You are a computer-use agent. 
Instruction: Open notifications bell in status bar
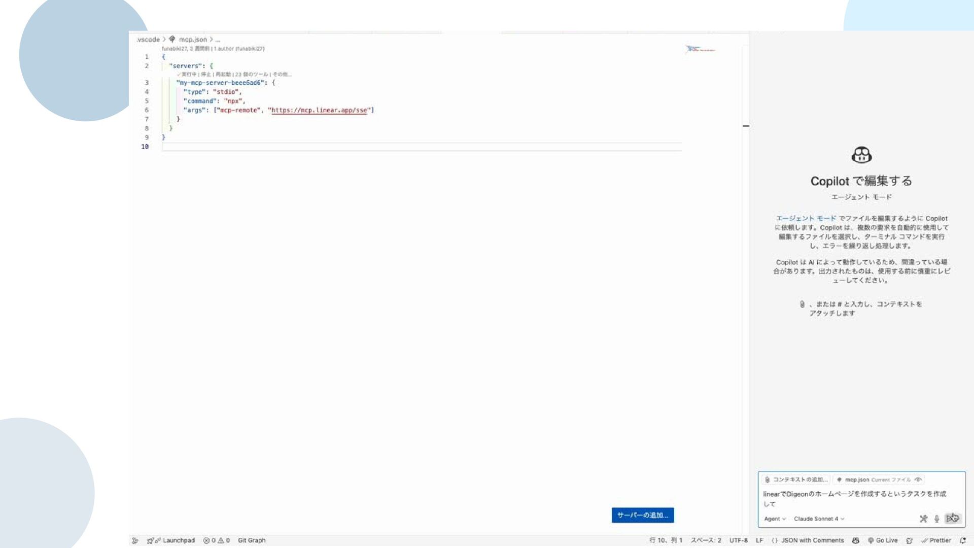coord(963,540)
